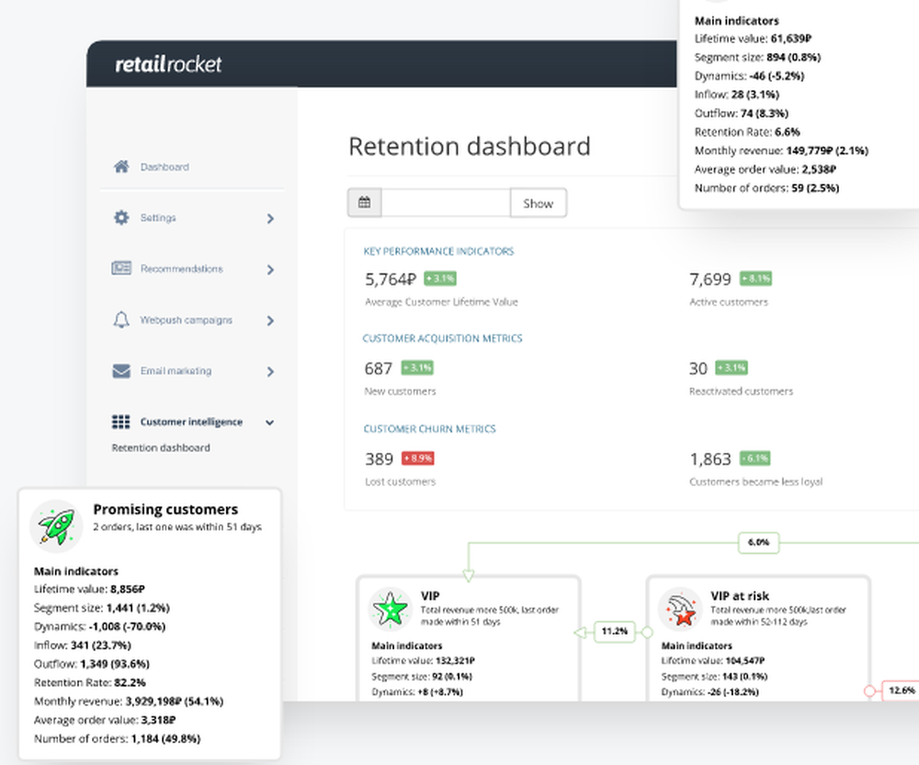Click the VIP green star icon

[391, 607]
